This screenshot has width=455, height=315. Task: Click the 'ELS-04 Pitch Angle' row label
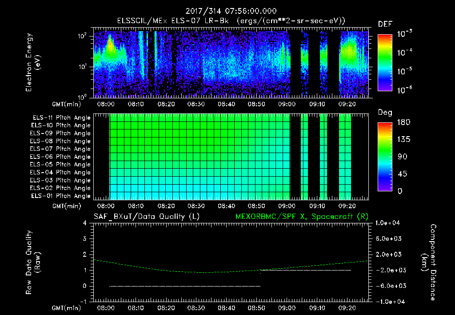coord(60,172)
